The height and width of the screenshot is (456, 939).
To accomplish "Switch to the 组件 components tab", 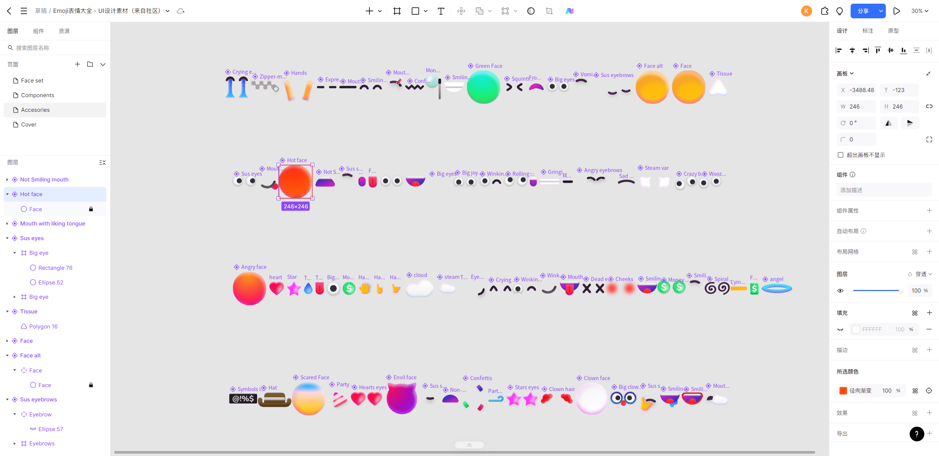I will [38, 31].
